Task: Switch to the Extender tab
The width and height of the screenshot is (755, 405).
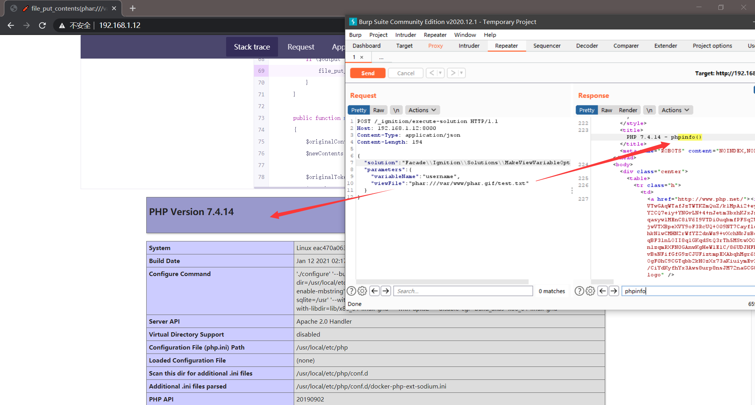Action: coord(665,46)
